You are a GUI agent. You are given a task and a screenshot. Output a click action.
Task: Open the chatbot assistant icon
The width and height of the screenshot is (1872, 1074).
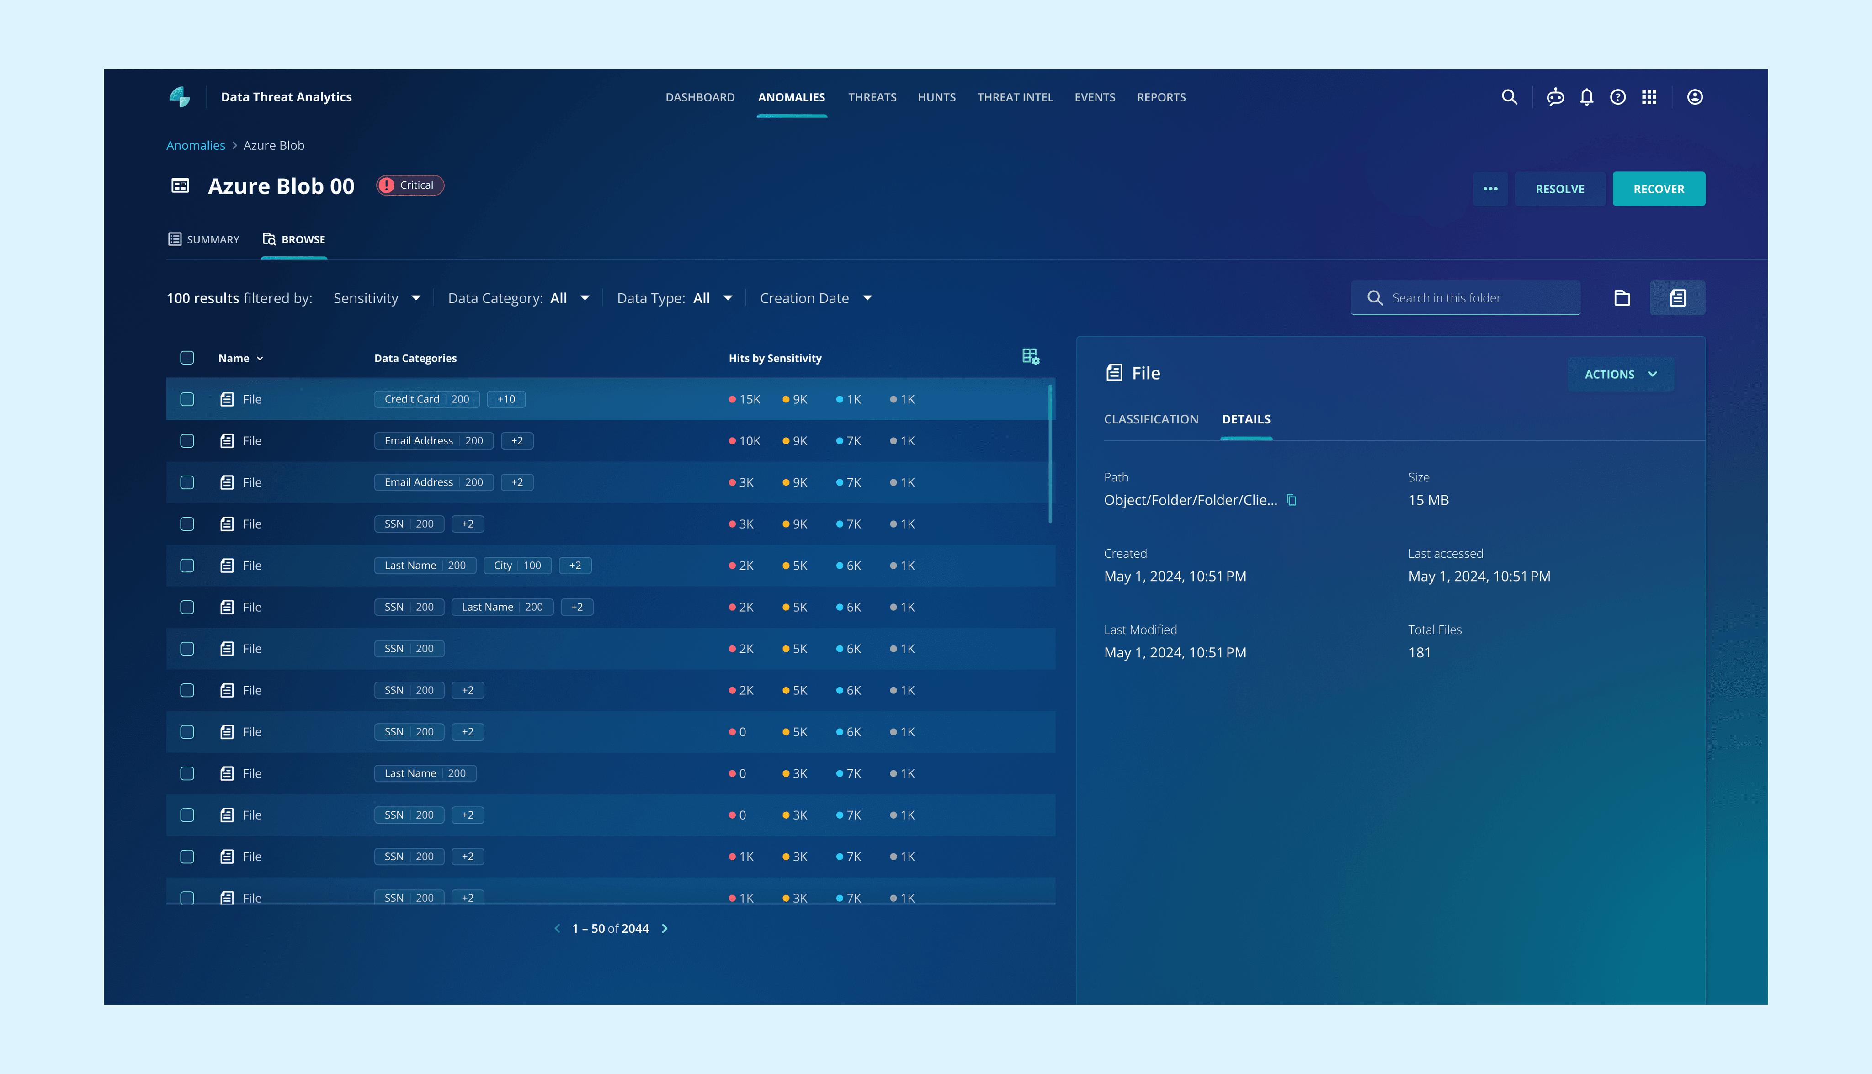tap(1555, 97)
